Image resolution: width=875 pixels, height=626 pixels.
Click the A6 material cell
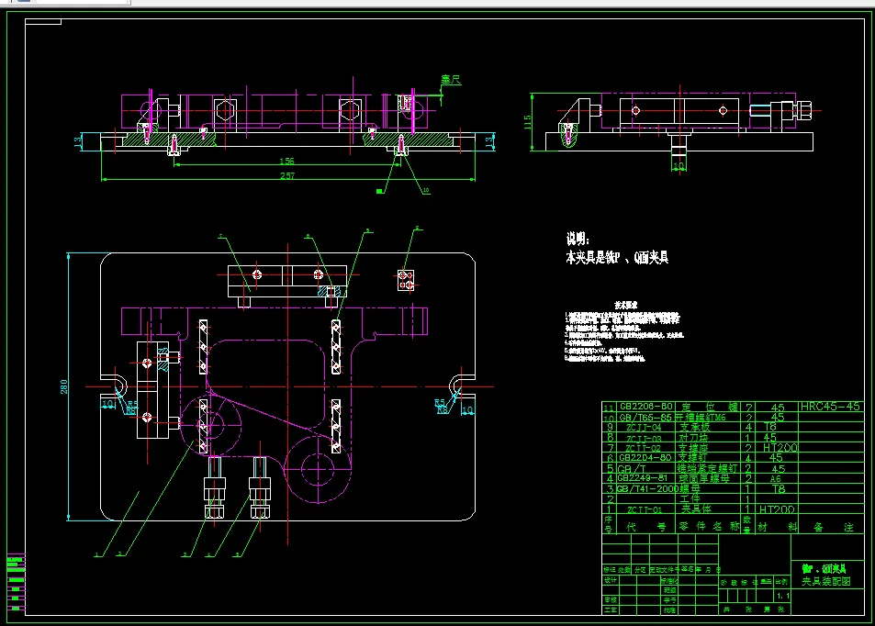[x=776, y=479]
